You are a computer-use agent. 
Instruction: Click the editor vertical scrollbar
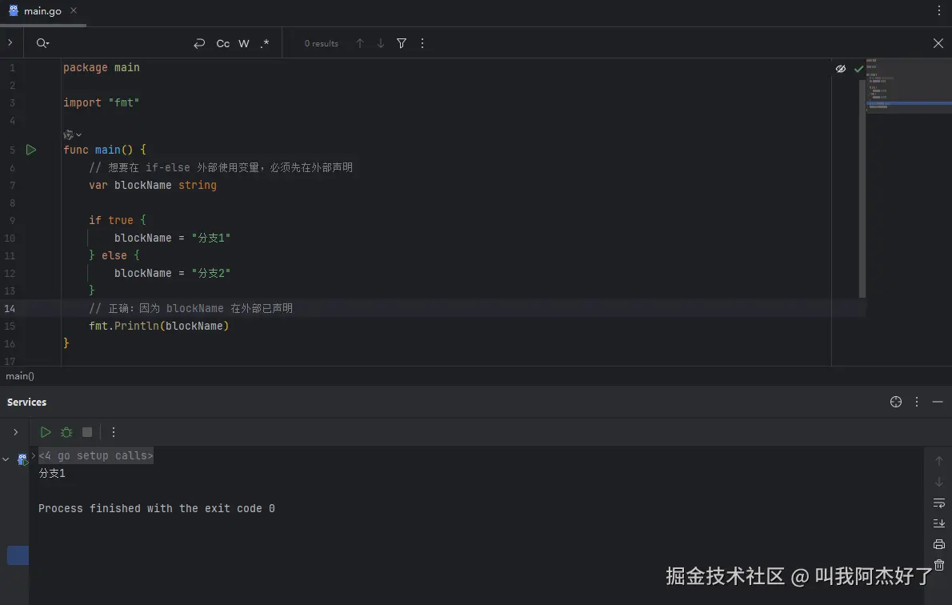tap(862, 188)
